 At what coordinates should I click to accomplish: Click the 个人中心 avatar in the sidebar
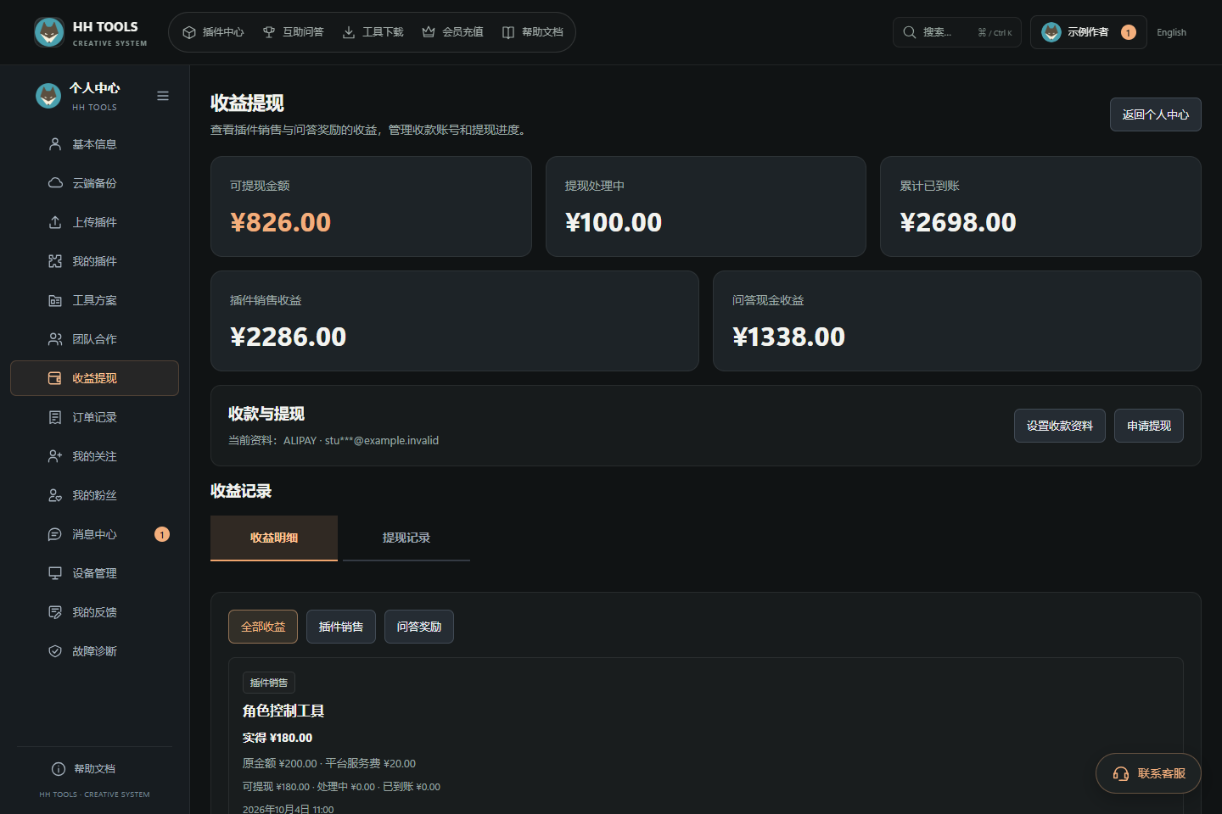tap(48, 96)
